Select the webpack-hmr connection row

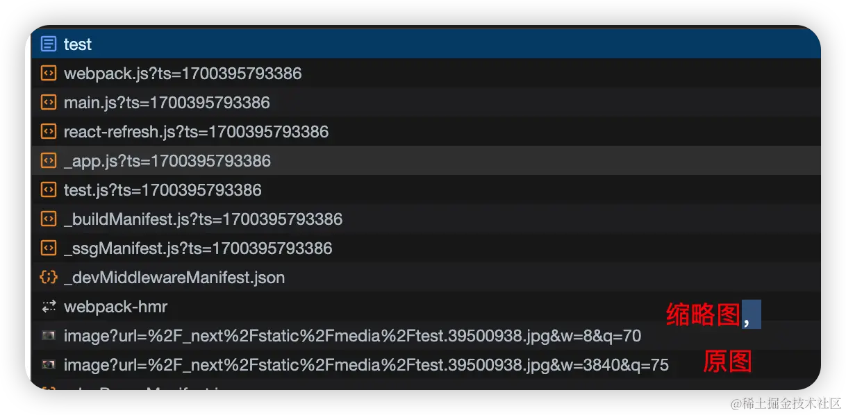tap(426, 307)
